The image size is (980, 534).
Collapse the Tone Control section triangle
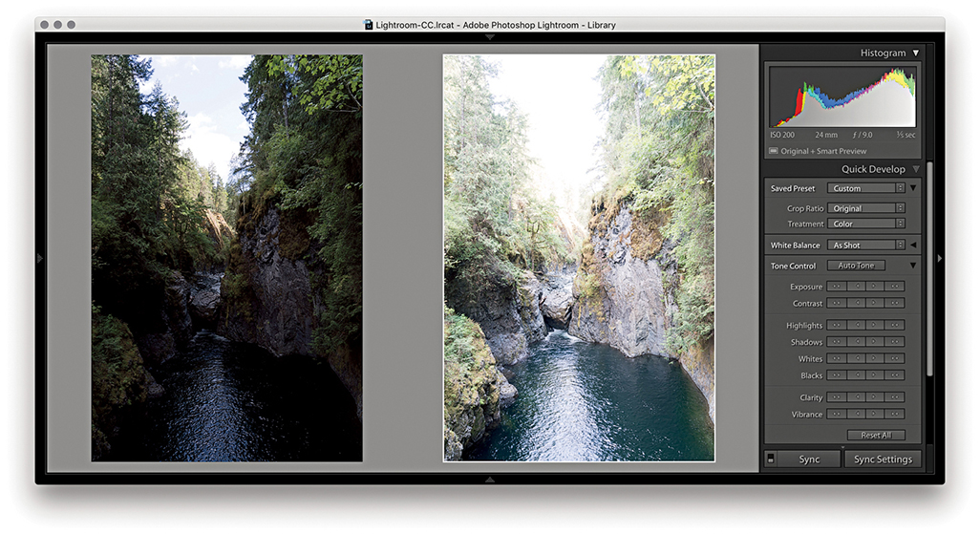coord(913,266)
